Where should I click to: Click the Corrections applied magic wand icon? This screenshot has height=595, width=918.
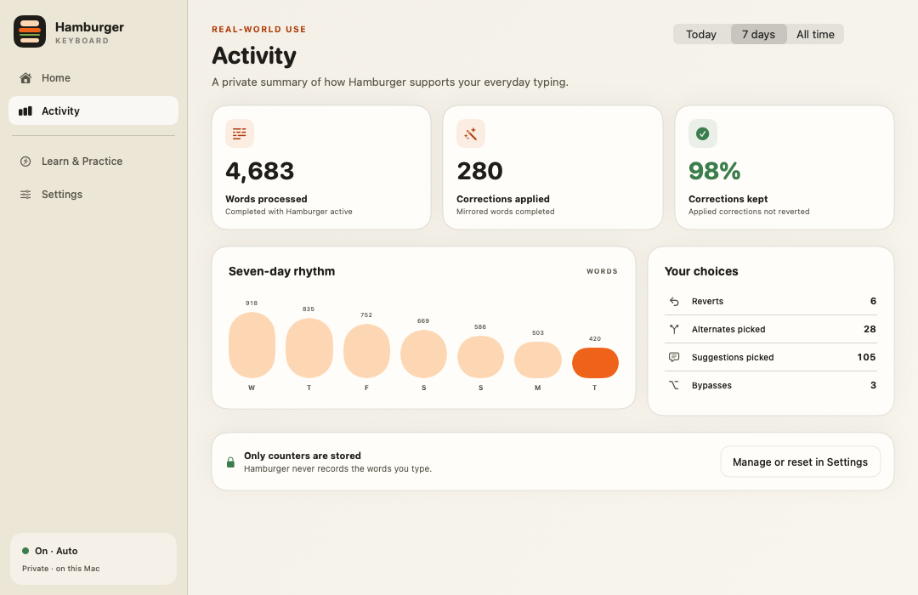coord(471,133)
